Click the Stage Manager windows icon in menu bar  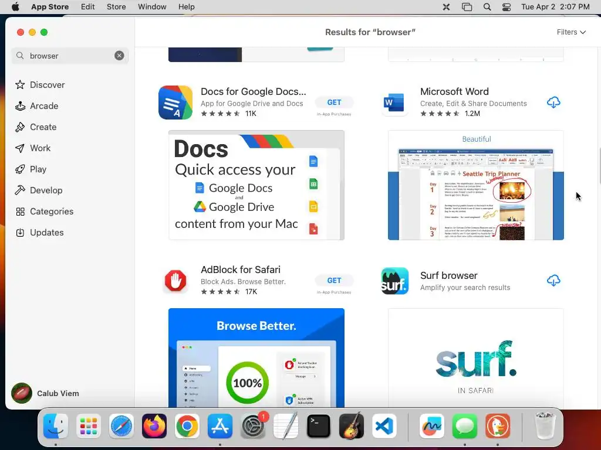coord(467,7)
